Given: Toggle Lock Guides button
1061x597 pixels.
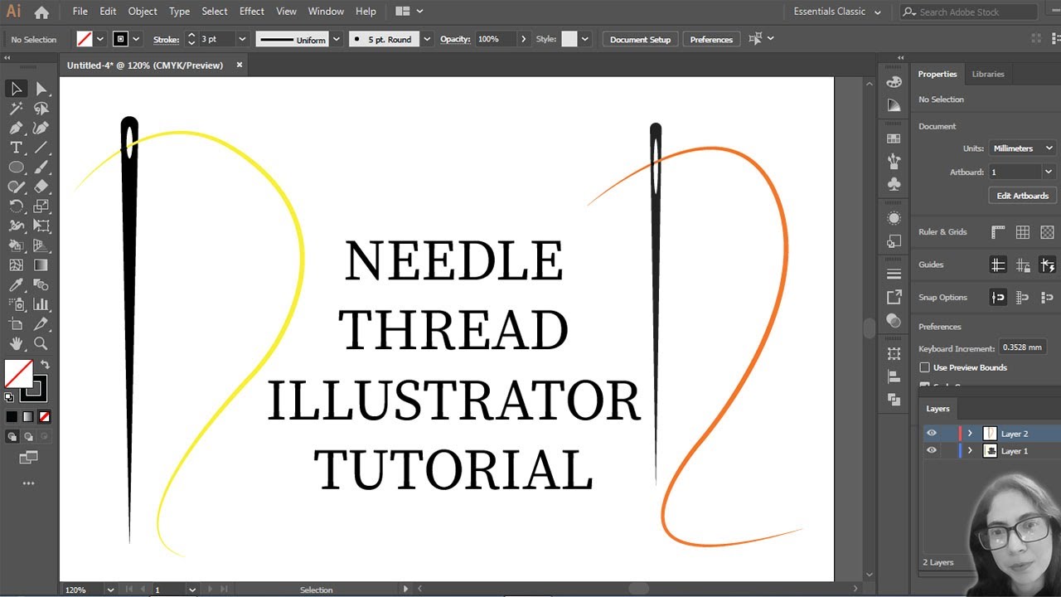Looking at the screenshot, I should [1023, 265].
